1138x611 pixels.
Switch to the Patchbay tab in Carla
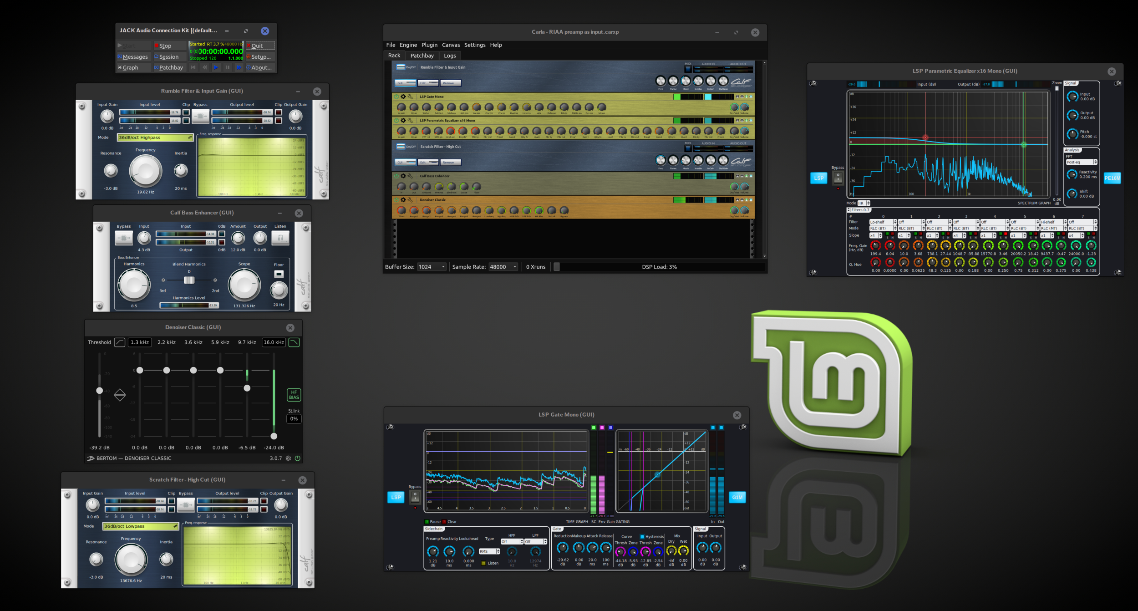click(x=422, y=56)
